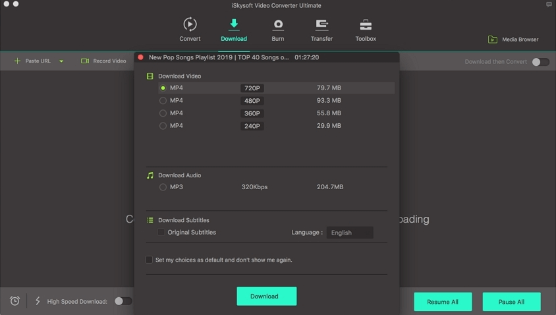Viewport: 556px width, 315px height.
Task: Click the 55.8 MB file size
Action: [x=329, y=113]
